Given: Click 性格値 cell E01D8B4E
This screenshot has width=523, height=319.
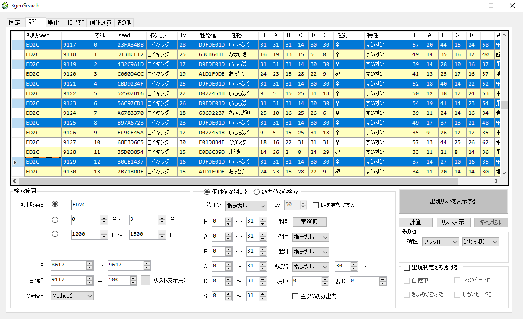Looking at the screenshot, I should pyautogui.click(x=212, y=143).
